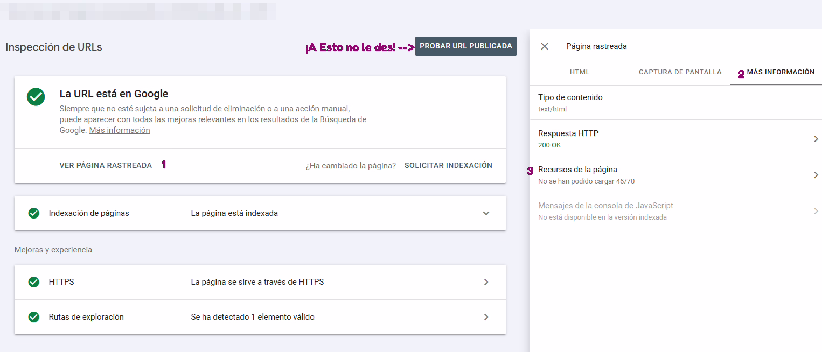822x352 pixels.
Task: Open Respuesta HTTP details arrow
Action: pos(816,139)
